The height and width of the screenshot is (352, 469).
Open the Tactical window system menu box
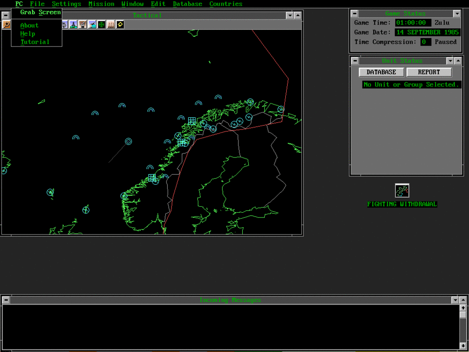point(5,15)
